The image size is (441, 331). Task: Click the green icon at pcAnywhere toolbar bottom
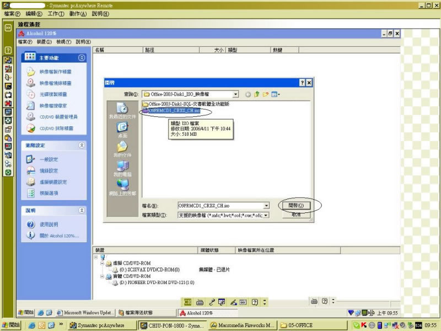pyautogui.click(x=8, y=172)
